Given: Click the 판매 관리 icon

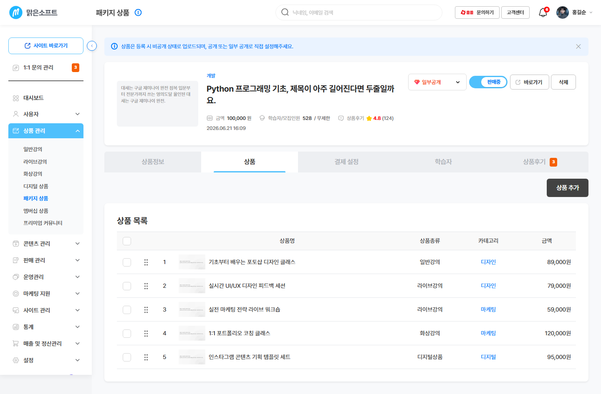Looking at the screenshot, I should [16, 260].
